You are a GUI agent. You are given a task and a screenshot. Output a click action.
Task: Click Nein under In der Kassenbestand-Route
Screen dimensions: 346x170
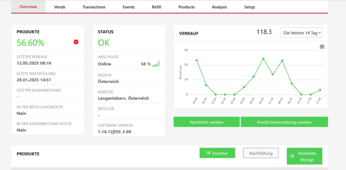coord(21,130)
